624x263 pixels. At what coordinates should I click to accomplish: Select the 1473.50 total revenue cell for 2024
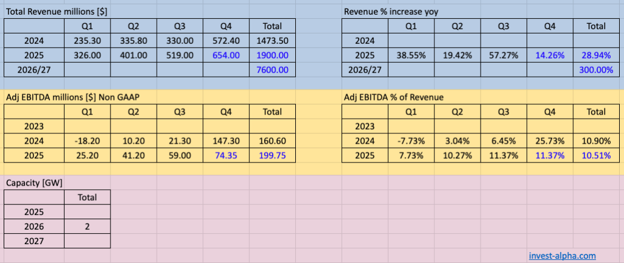[x=271, y=41]
